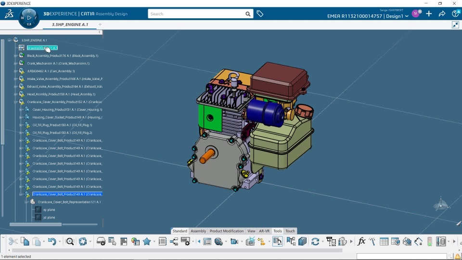Click the compass play button
462x260 pixels.
(x=29, y=17)
